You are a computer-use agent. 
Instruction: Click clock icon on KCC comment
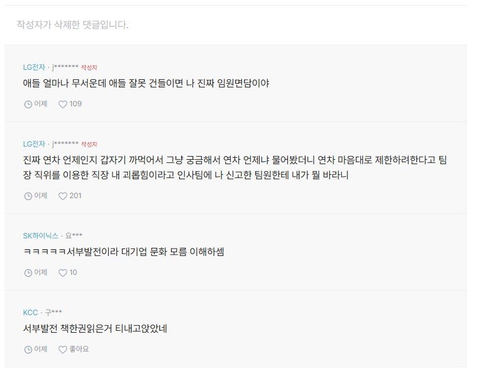coord(28,349)
